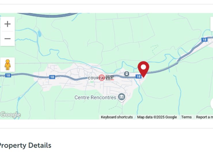Screen dimensions: 213x155
Task: Zoom out with the minus button
Action: 7,39
